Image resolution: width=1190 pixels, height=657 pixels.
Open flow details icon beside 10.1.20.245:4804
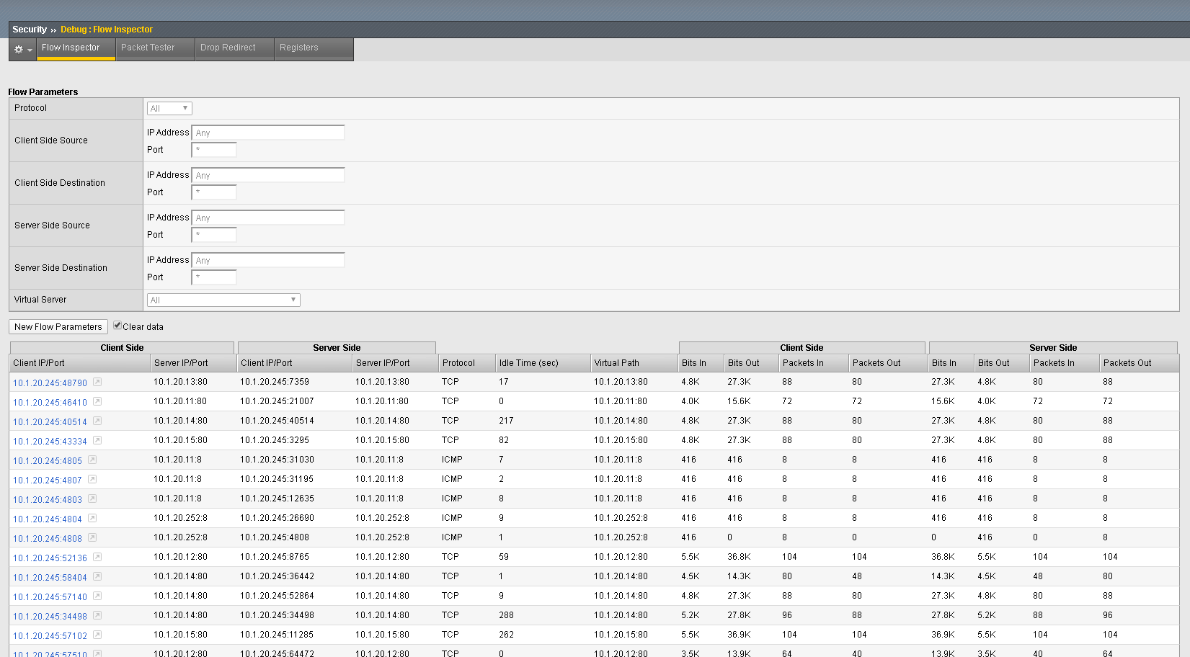[92, 518]
